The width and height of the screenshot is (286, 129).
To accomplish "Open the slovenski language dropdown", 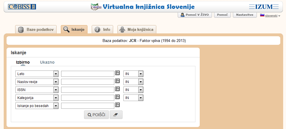I will (270, 16).
